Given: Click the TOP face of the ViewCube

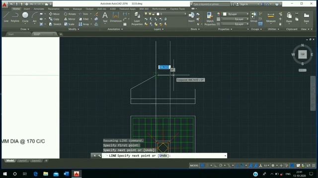Looking at the screenshot, I should pos(303,54).
